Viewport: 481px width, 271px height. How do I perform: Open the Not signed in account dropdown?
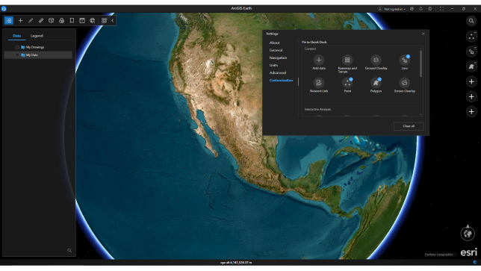point(391,9)
